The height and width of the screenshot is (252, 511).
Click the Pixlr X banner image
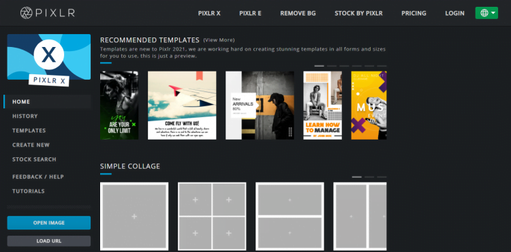coord(49,59)
